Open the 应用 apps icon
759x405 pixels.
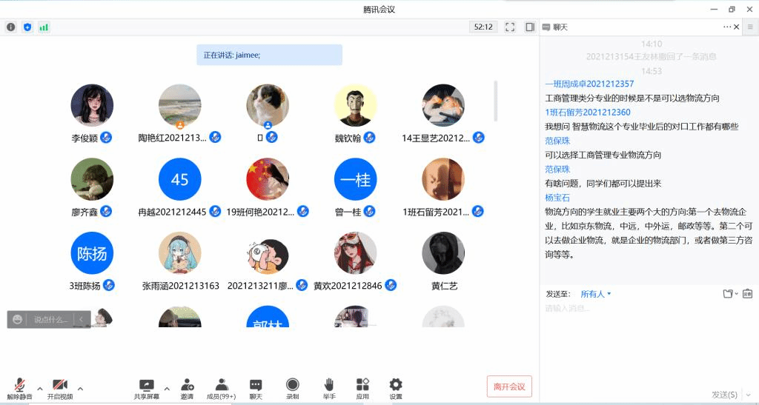(x=362, y=385)
